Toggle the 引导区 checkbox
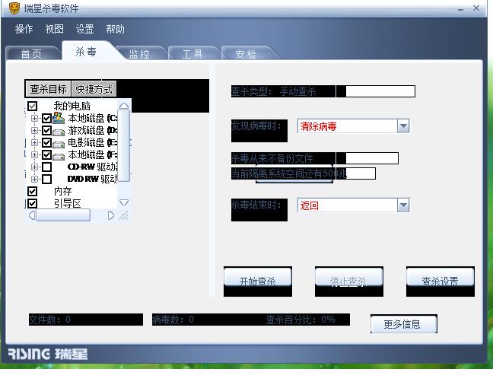The height and width of the screenshot is (369, 493). 33,203
